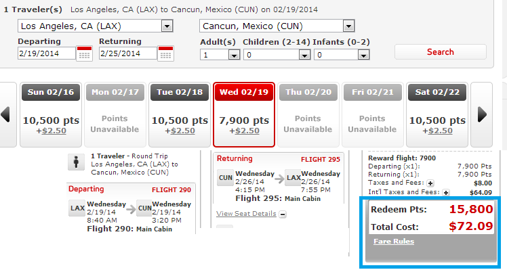Go to later dates with right arrow

click(482, 115)
